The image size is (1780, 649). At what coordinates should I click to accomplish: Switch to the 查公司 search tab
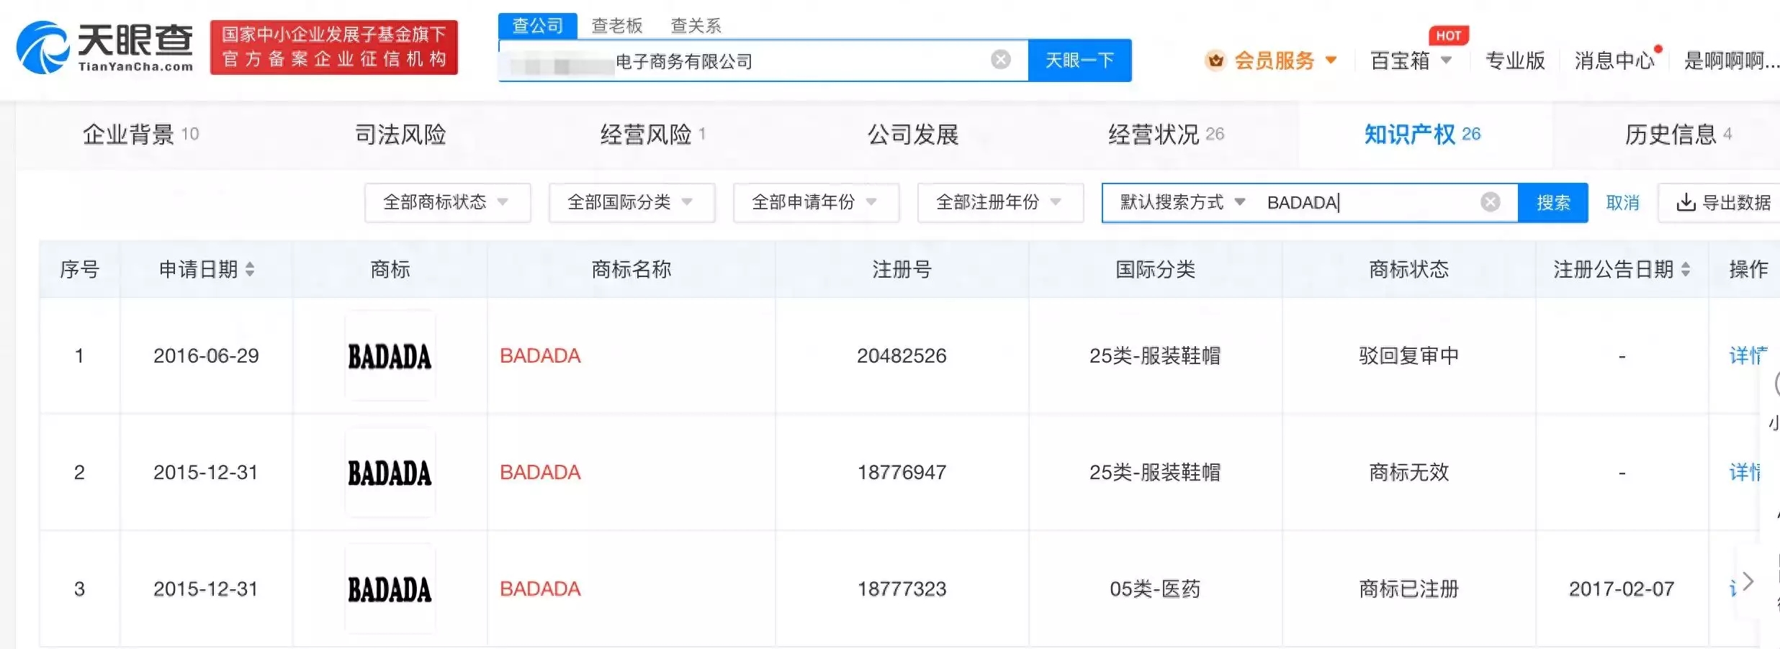pyautogui.click(x=538, y=26)
